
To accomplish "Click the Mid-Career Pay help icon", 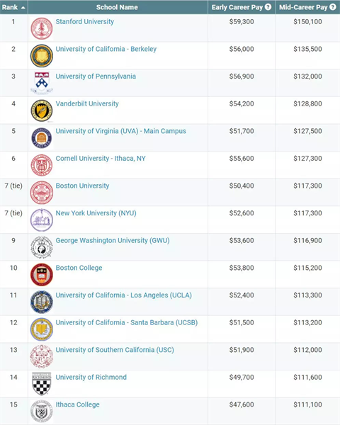I will pos(333,7).
